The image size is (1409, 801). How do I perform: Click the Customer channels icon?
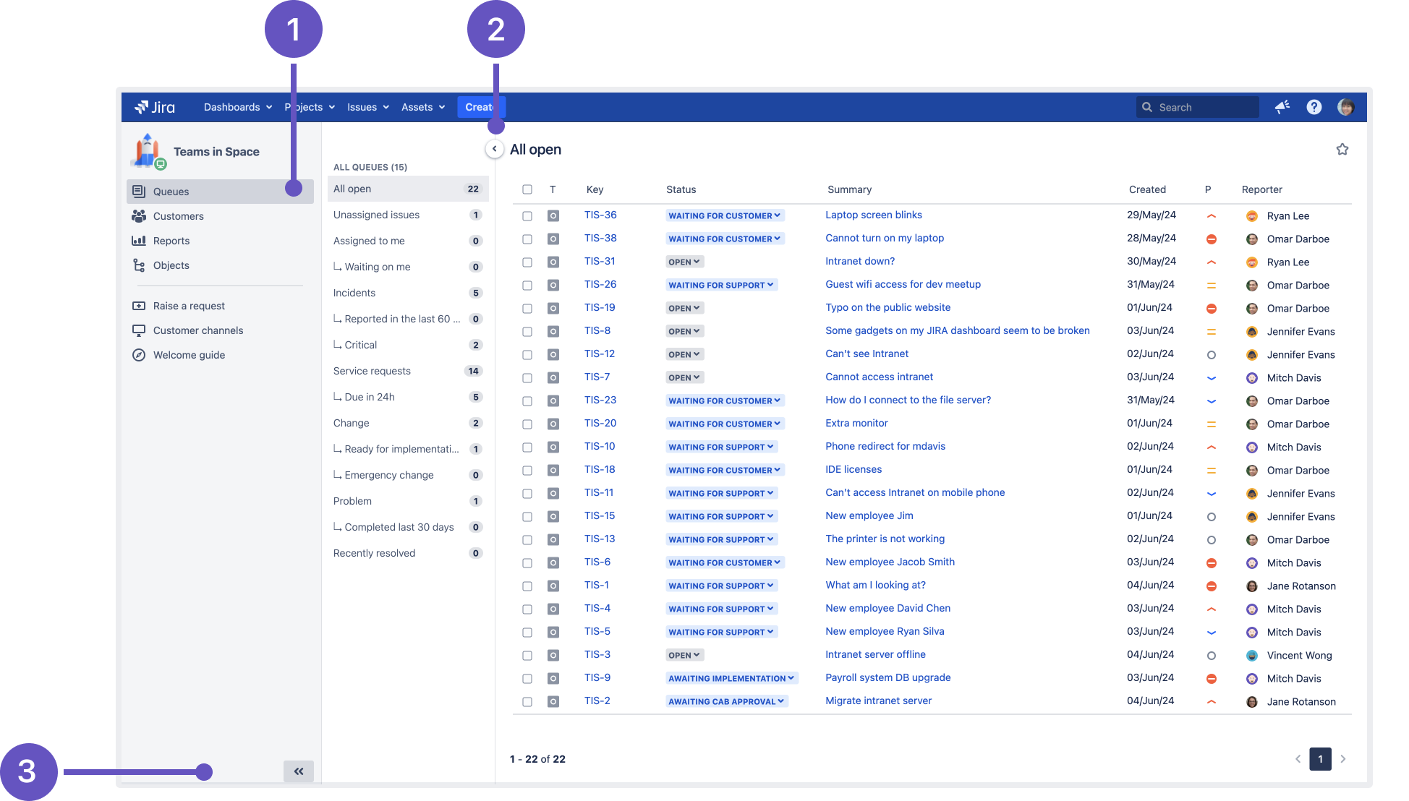(x=140, y=330)
